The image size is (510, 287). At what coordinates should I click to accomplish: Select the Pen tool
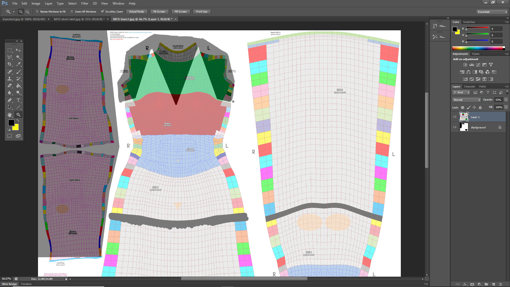[x=10, y=100]
